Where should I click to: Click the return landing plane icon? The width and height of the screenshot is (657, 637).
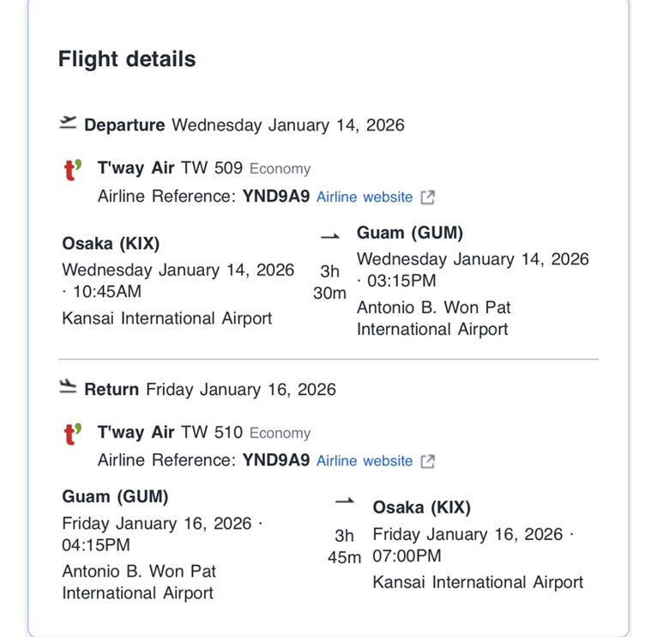68,389
